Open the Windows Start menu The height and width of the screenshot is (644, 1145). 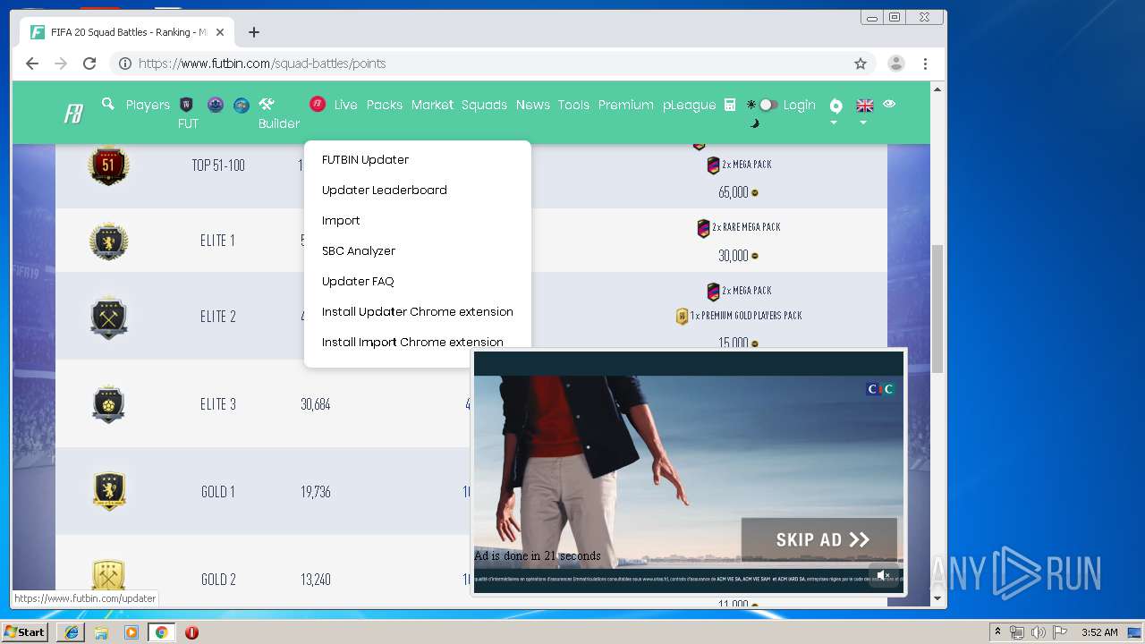25,632
